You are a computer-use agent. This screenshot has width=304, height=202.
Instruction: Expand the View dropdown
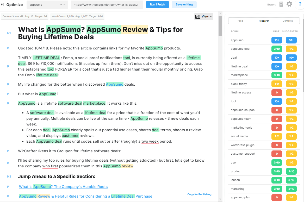203,16
